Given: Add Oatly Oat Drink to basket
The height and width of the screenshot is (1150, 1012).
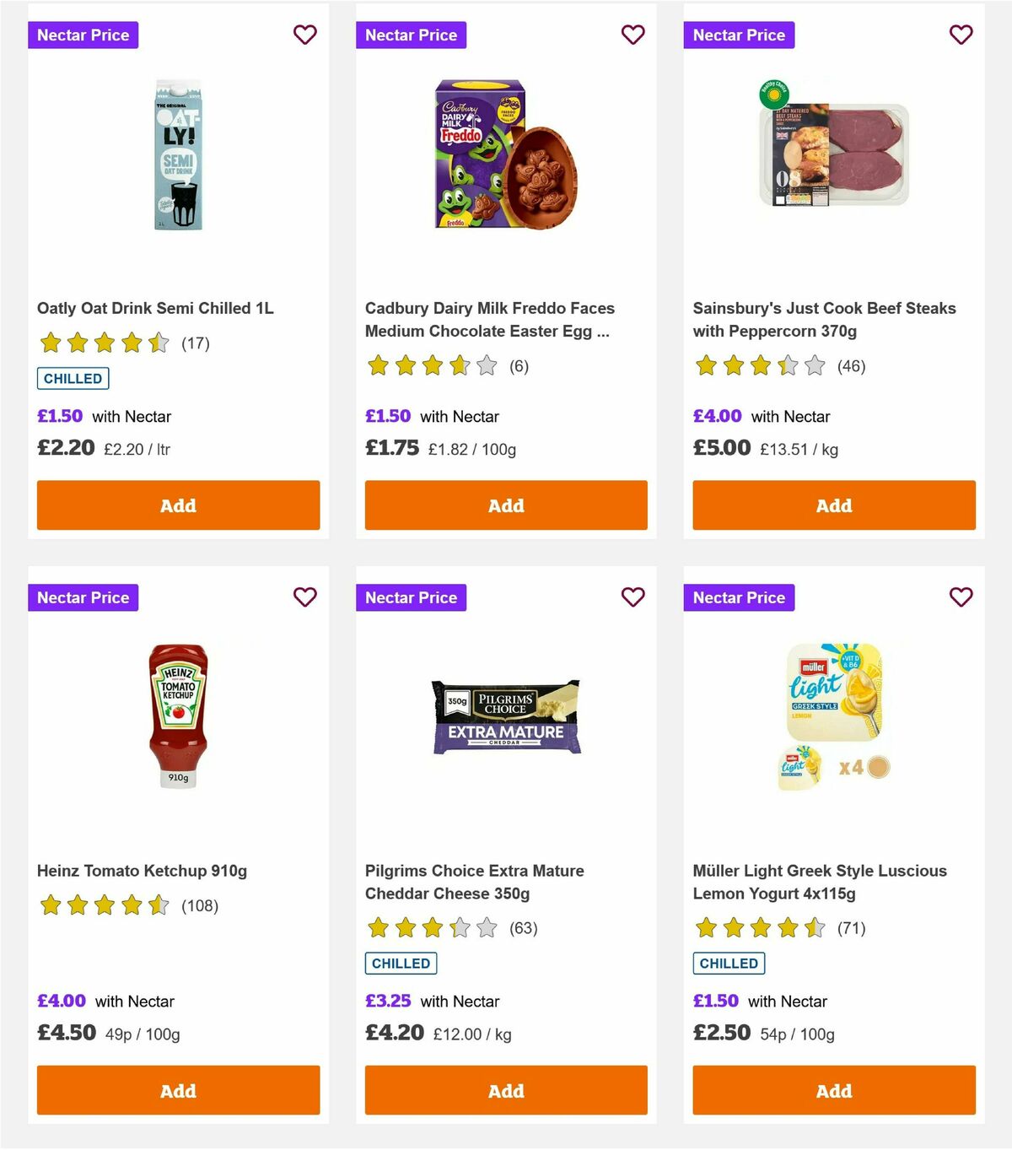Looking at the screenshot, I should (x=177, y=505).
